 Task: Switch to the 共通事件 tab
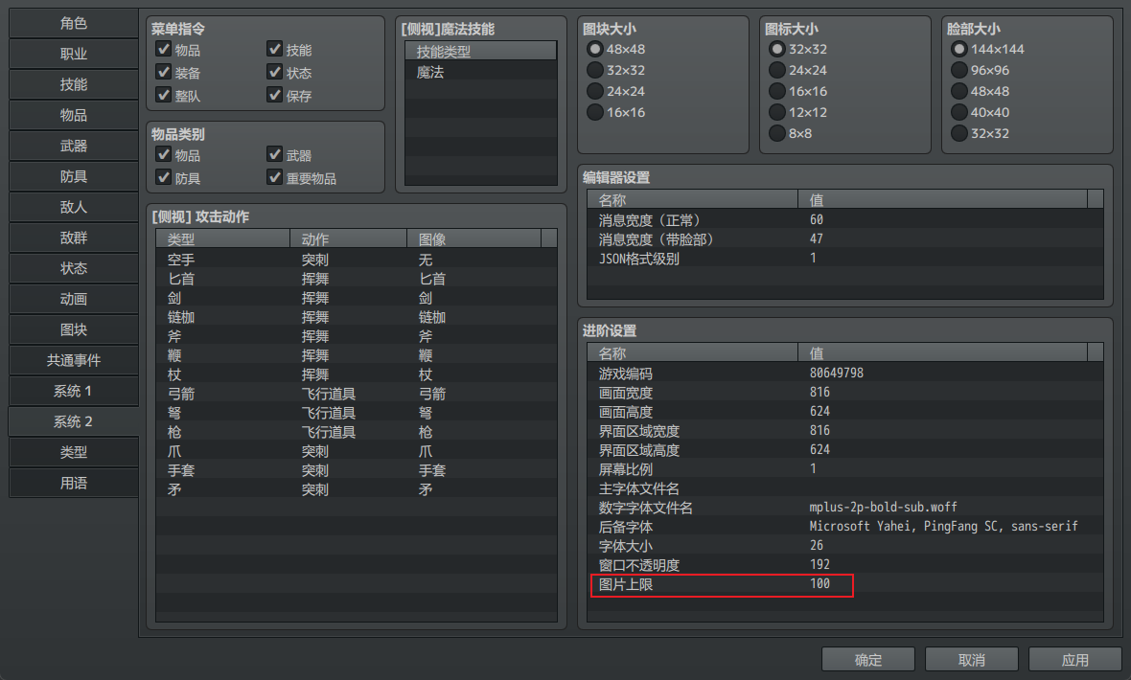pyautogui.click(x=74, y=360)
